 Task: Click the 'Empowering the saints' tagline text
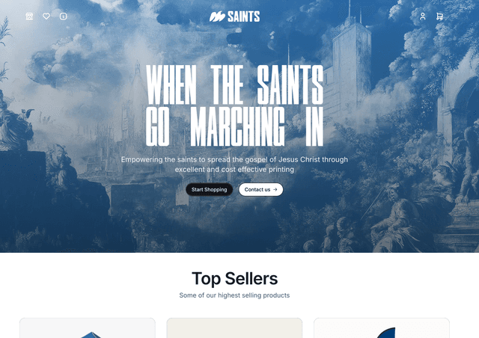pyautogui.click(x=234, y=165)
